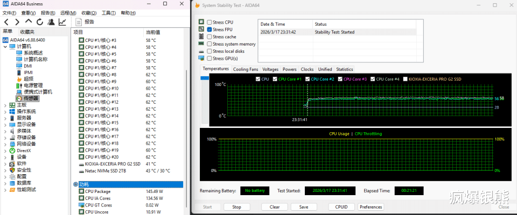
Task: Enable the Stress cache checkbox
Action: pos(209,37)
